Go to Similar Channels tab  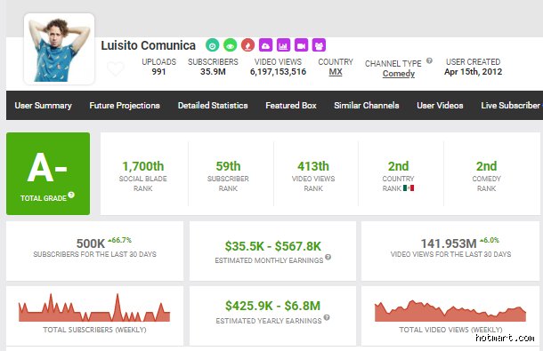coord(367,106)
